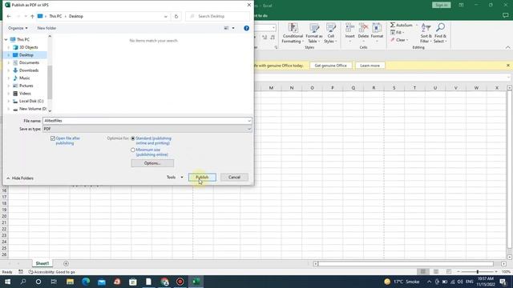Click the Options... button
Viewport: 513px width, 288px height.
point(152,163)
